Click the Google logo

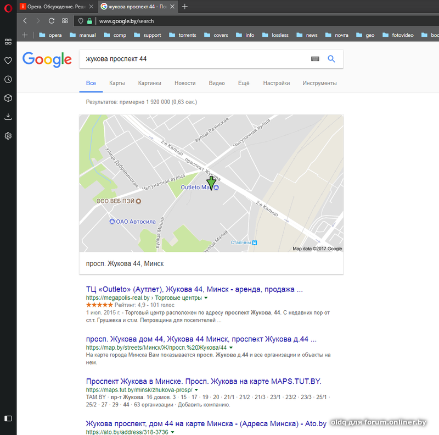(47, 59)
